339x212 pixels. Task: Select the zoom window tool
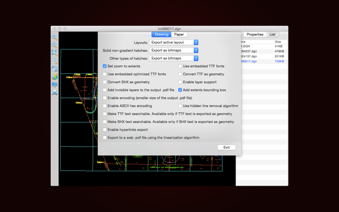(x=54, y=61)
